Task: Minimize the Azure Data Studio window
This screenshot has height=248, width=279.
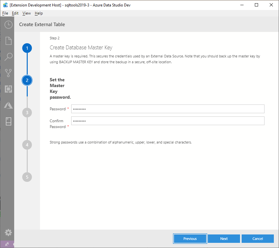Action: pyautogui.click(x=242, y=5)
